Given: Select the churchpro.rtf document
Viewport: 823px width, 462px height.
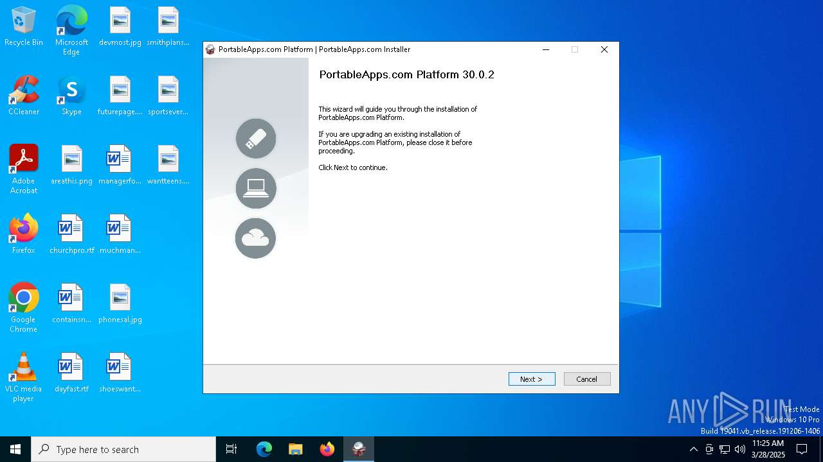Looking at the screenshot, I should (71, 235).
